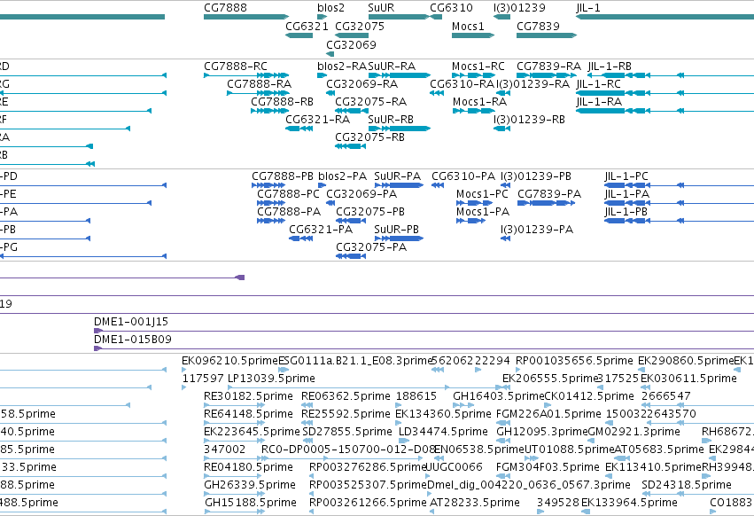The width and height of the screenshot is (754, 516).
Task: Open EST LD34474.5prime label
Action: (443, 432)
